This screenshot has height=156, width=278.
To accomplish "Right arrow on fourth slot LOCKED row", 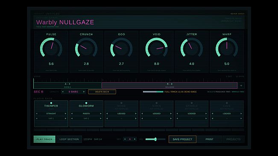I will (x=171, y=113).
